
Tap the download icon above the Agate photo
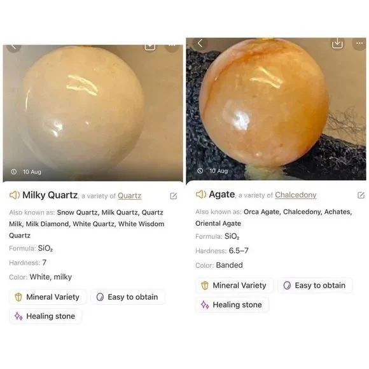pyautogui.click(x=337, y=43)
